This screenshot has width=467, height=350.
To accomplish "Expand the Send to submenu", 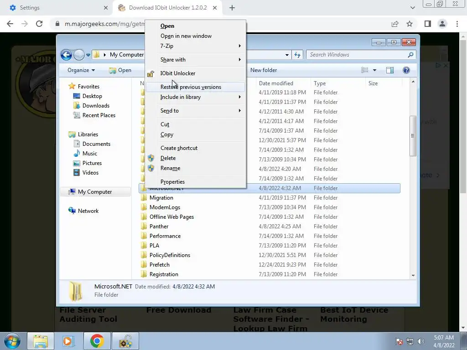I will pos(195,111).
